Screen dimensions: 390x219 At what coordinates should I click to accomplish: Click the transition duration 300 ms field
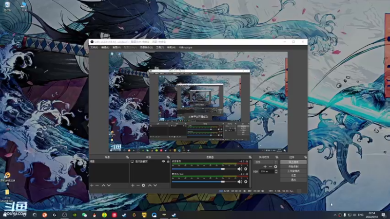coord(266,172)
